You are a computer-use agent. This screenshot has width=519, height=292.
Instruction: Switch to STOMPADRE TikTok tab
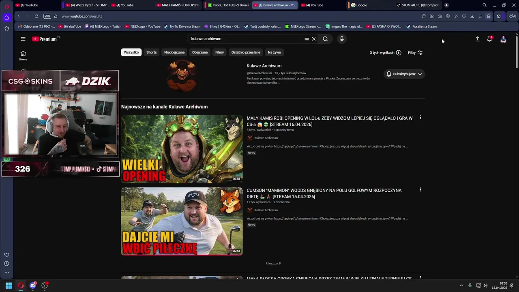tap(418, 5)
